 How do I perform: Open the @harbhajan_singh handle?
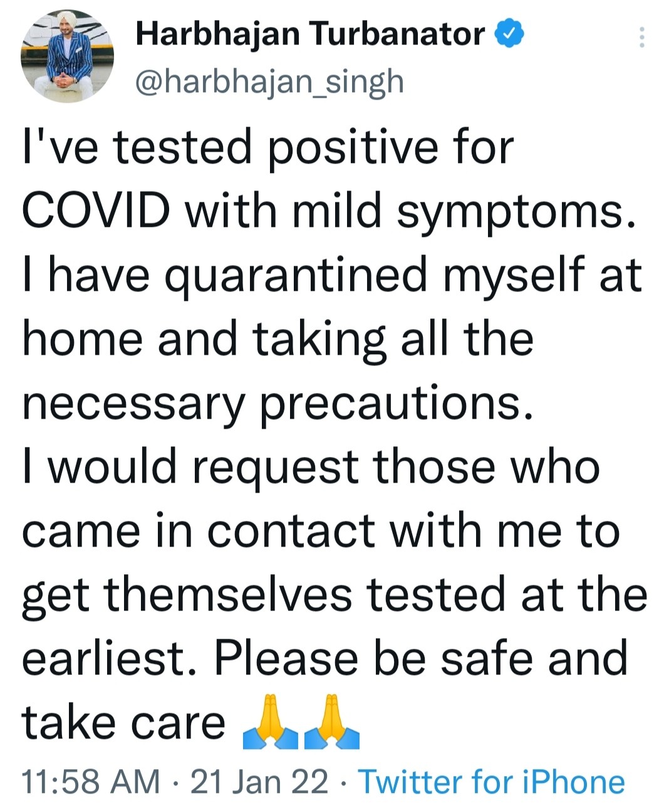click(x=270, y=81)
